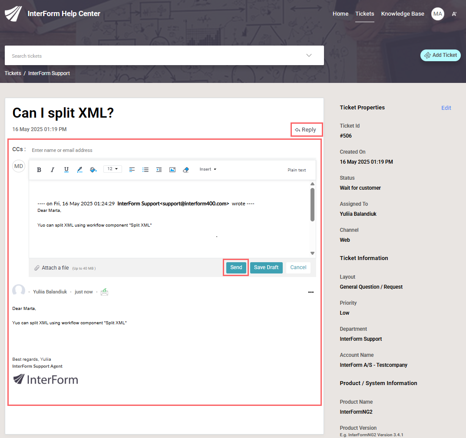Click the Reply button above thread
This screenshot has width=466, height=438.
305,129
